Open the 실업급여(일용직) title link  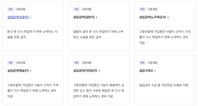[x=84, y=17]
